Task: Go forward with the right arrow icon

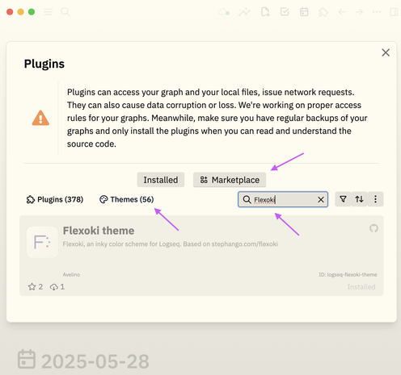Action: pos(359,12)
